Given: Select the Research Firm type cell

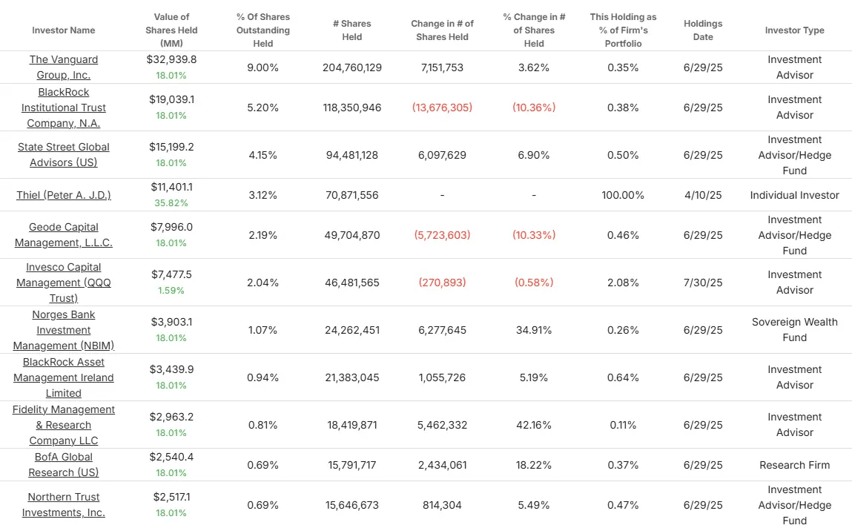Looking at the screenshot, I should point(794,465).
